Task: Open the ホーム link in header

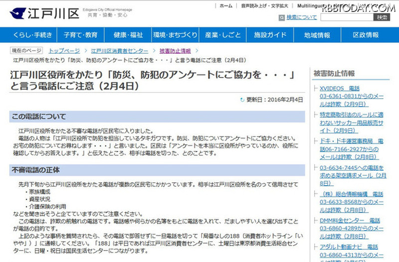Action: coord(225,5)
